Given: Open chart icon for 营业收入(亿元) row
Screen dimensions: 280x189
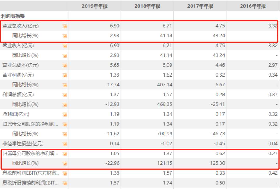Looking at the screenshot, I should 65,46.
